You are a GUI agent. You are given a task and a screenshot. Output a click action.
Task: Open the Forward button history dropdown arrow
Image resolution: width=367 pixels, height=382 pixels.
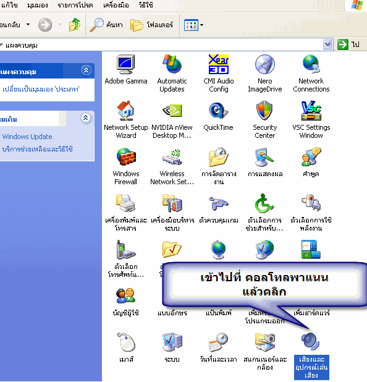pyautogui.click(x=59, y=24)
